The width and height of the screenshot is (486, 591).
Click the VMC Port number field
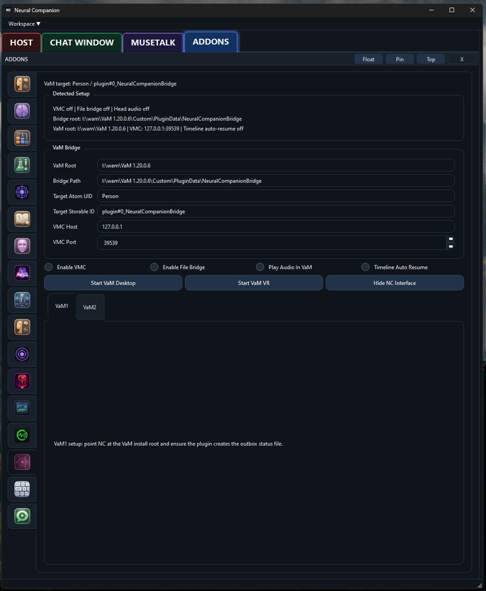coord(272,242)
